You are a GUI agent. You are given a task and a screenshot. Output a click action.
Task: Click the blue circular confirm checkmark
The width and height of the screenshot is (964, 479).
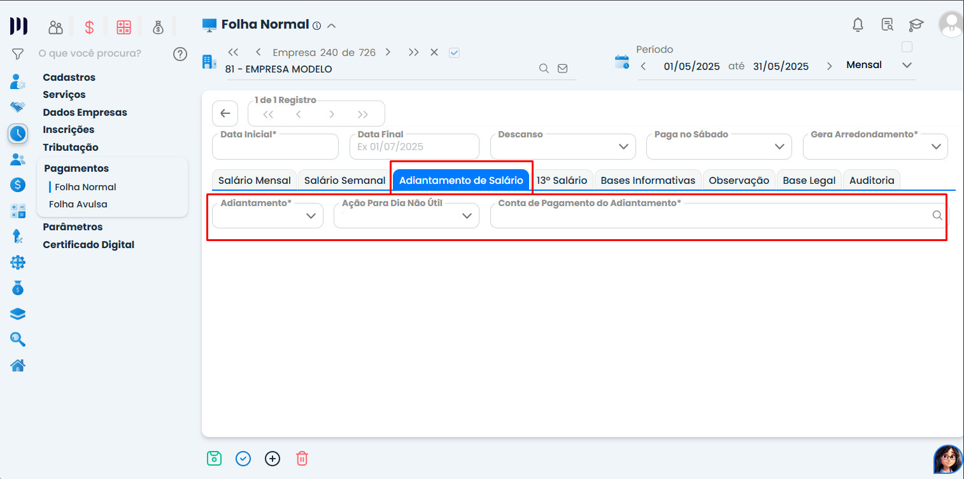(243, 459)
